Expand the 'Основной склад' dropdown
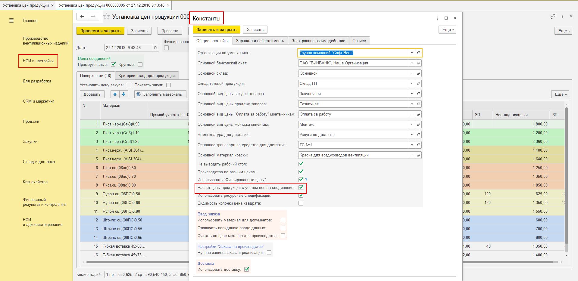The image size is (578, 281). (412, 73)
